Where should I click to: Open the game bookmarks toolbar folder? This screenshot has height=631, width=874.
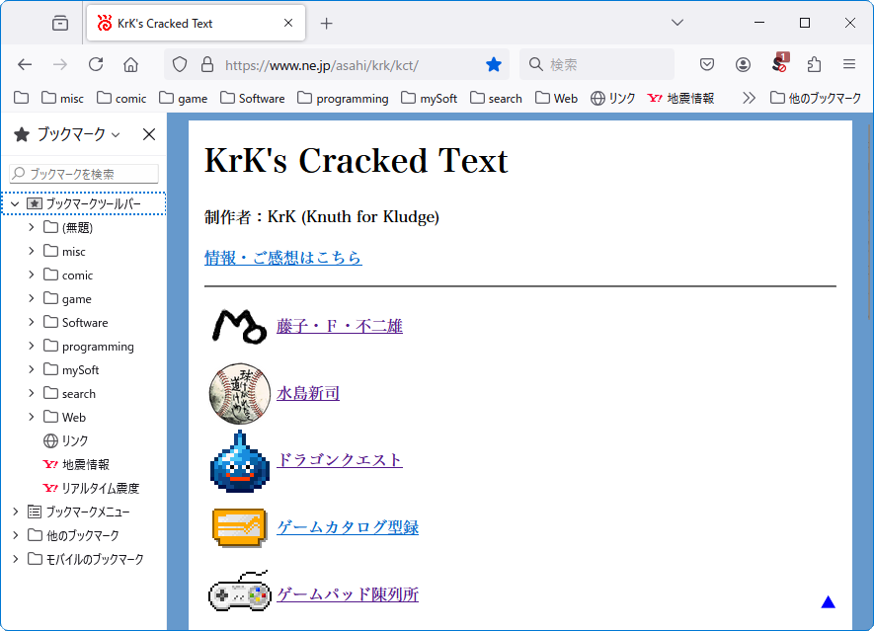(183, 98)
